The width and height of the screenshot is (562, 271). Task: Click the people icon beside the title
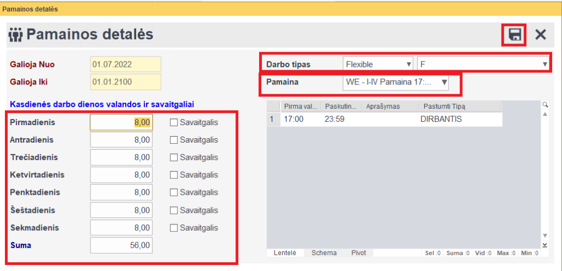[x=15, y=35]
